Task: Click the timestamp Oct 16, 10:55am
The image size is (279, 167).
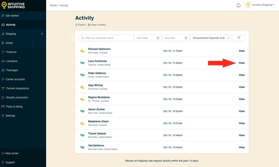Action: pos(173,87)
